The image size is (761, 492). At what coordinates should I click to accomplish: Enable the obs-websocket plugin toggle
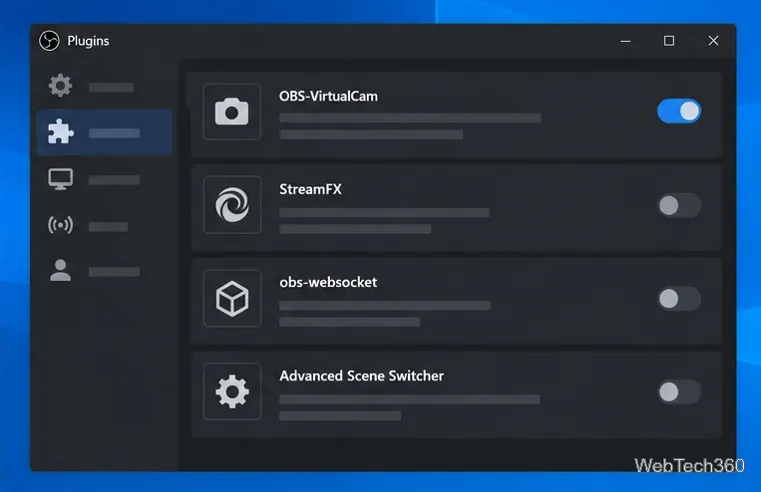(679, 299)
